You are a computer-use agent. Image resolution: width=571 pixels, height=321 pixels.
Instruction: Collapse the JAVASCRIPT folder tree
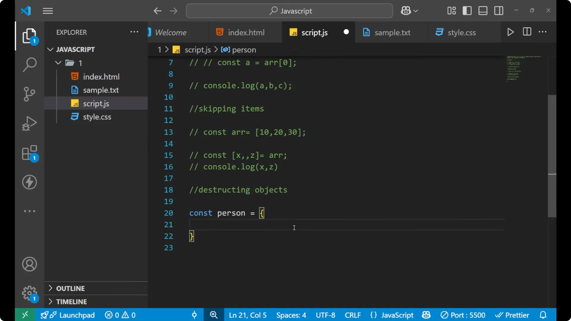(50, 49)
